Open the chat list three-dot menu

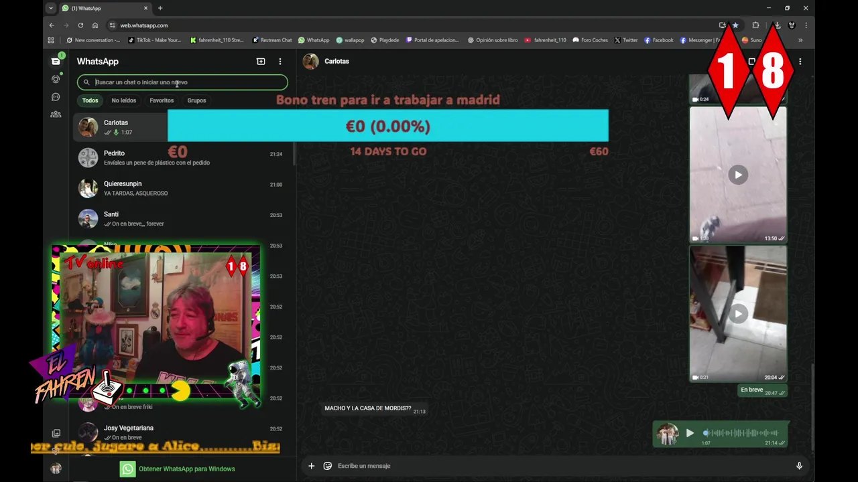click(x=280, y=61)
